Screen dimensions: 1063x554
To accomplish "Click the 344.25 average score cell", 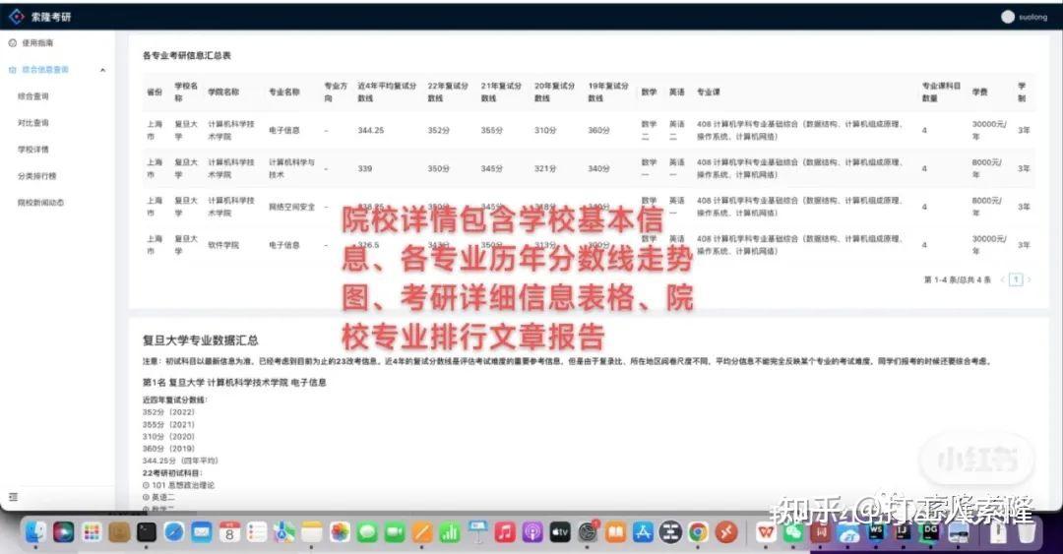I will 371,130.
